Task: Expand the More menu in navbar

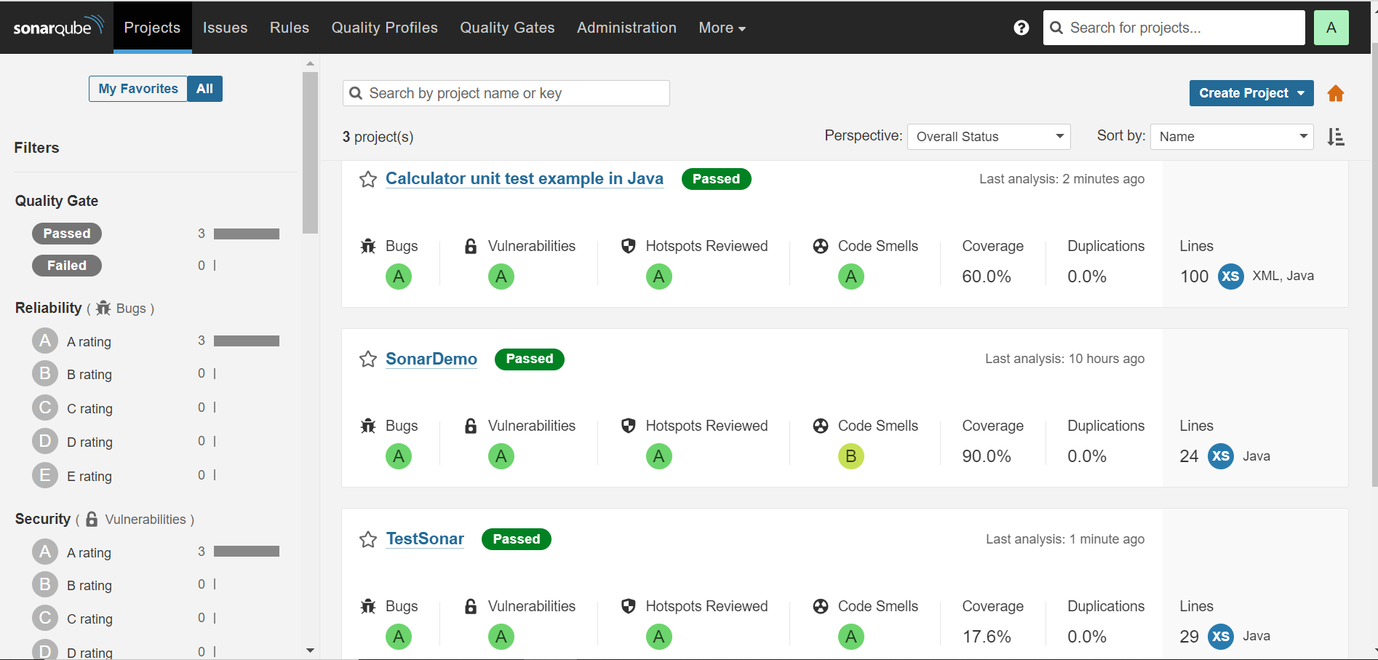Action: click(722, 28)
